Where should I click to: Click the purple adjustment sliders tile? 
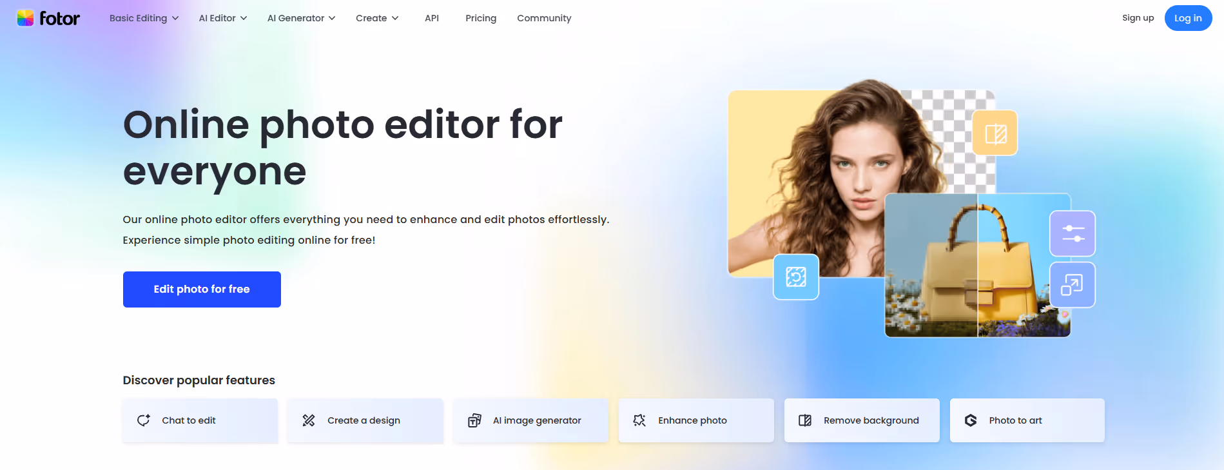click(x=1073, y=233)
